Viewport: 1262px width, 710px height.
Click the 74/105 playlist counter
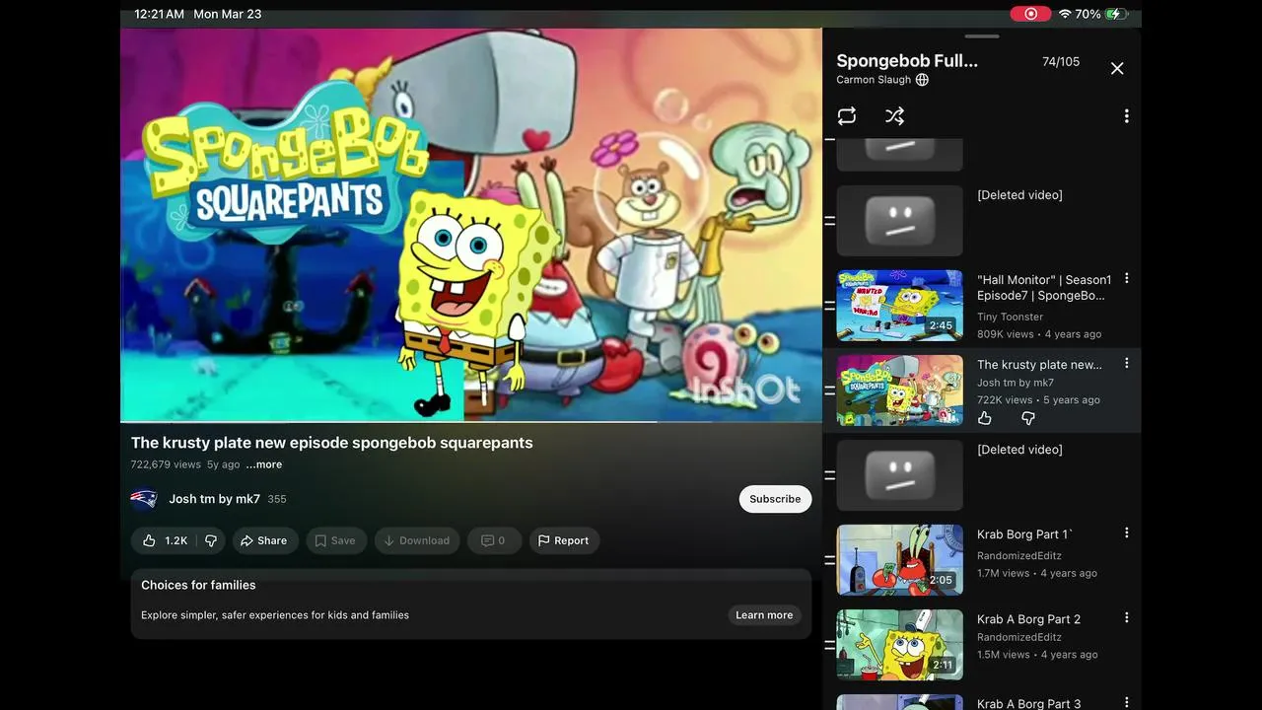point(1061,61)
